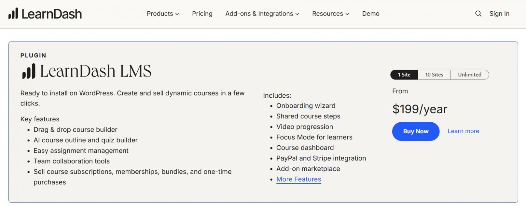Select the Unlimited license option
The image size is (526, 206).
[470, 75]
